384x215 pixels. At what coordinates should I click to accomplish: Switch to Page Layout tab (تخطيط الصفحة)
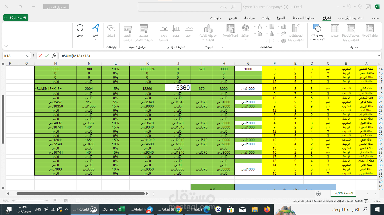304,18
